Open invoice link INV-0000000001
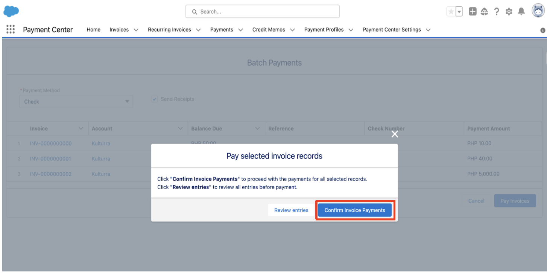The width and height of the screenshot is (547, 273). 51,159
